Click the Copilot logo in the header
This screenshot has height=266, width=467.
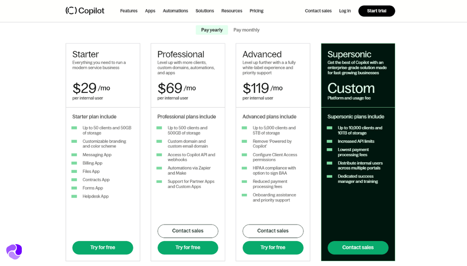pyautogui.click(x=84, y=10)
